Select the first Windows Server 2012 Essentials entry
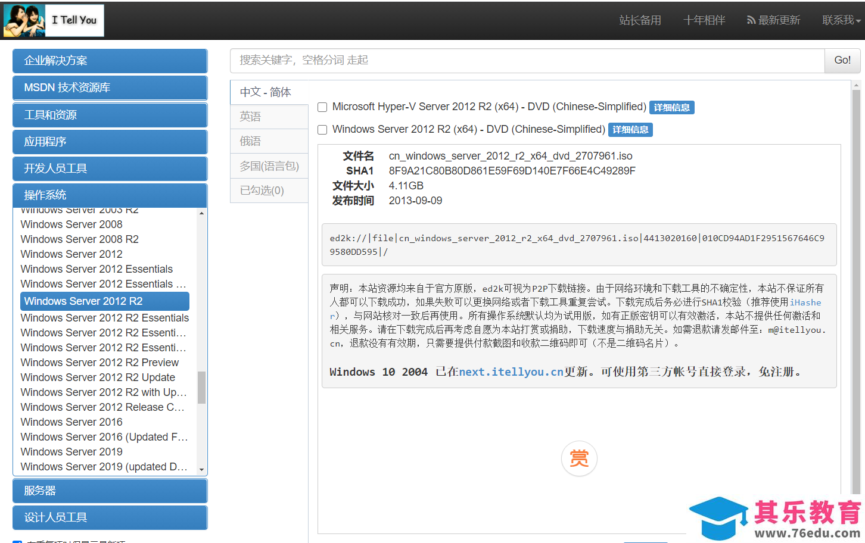Image resolution: width=865 pixels, height=543 pixels. point(97,269)
